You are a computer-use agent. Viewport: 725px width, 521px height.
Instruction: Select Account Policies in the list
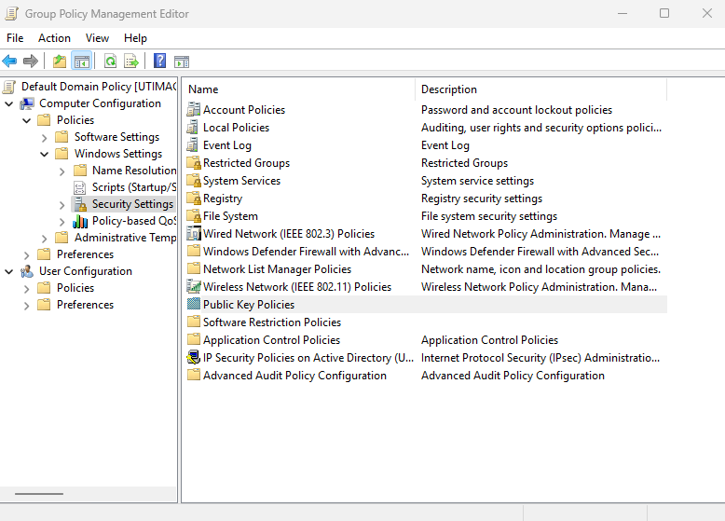click(244, 110)
